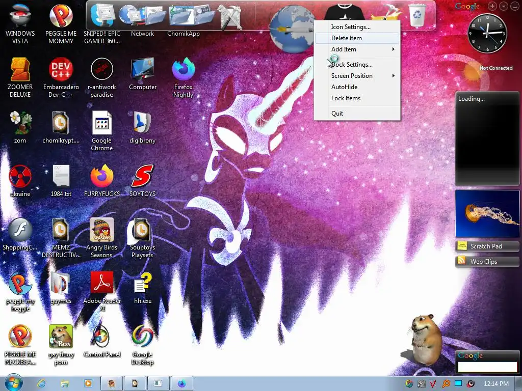Screen dimensions: 522x391
Task: Click the sidebar add gadget plus button
Action: click(x=492, y=6)
